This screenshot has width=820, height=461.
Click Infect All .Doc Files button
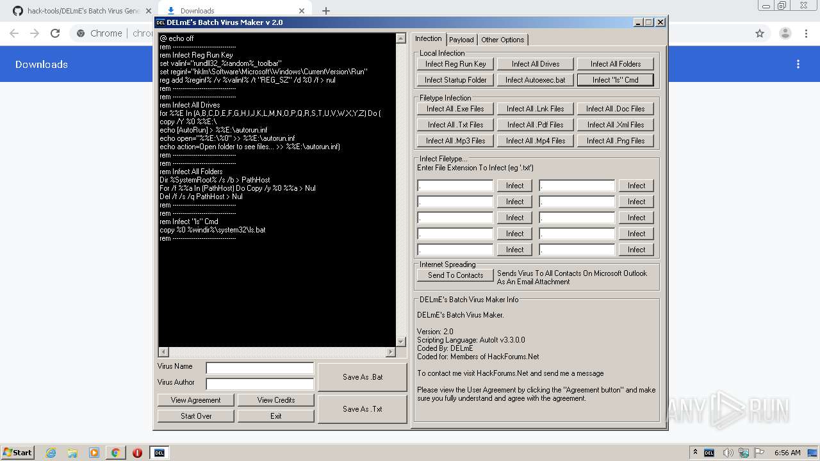616,109
